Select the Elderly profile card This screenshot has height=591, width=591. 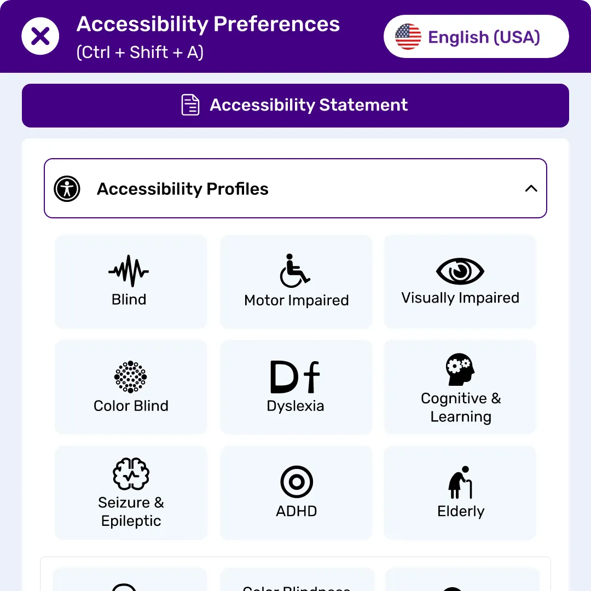(x=460, y=493)
